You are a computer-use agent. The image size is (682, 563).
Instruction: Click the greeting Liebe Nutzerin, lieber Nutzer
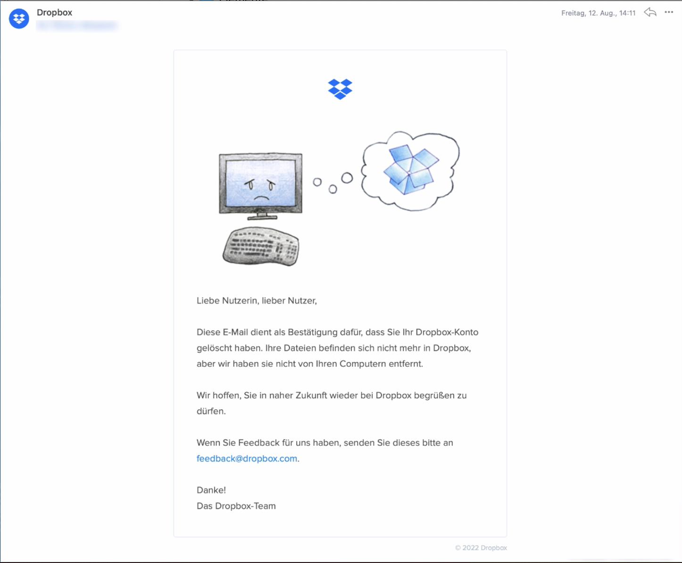pos(257,301)
